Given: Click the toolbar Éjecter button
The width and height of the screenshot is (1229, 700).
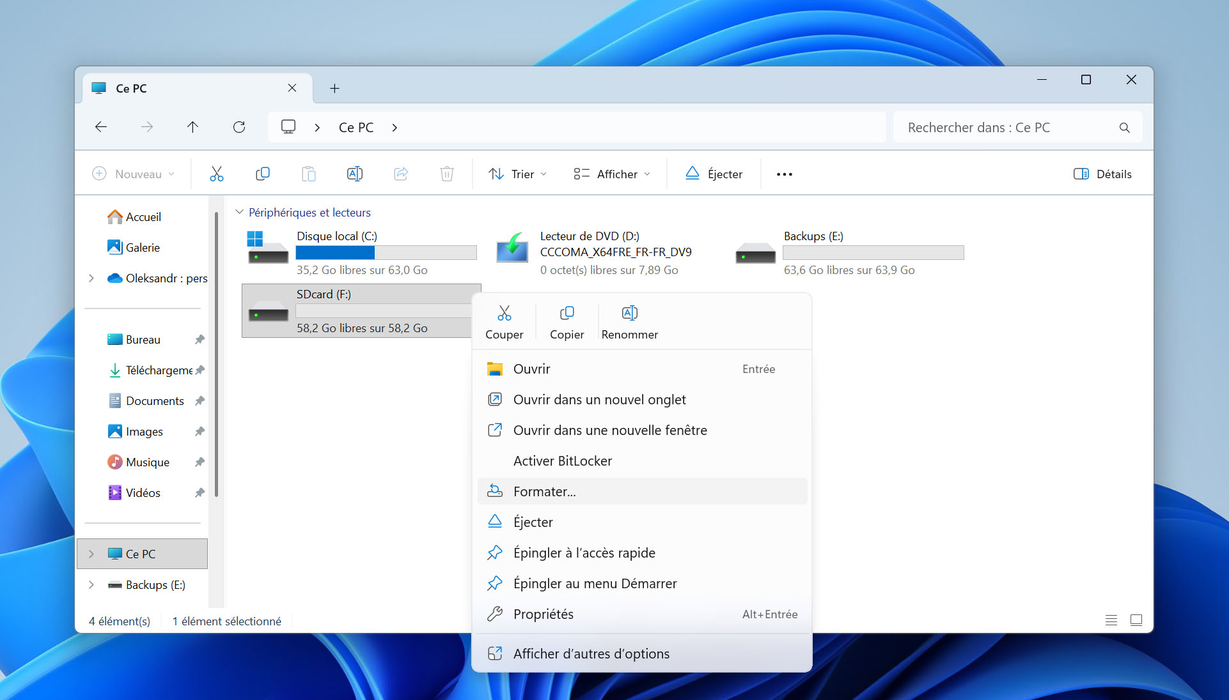Looking at the screenshot, I should pos(714,174).
